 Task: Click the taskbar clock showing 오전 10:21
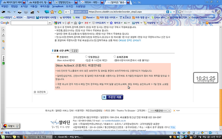[209, 137]
